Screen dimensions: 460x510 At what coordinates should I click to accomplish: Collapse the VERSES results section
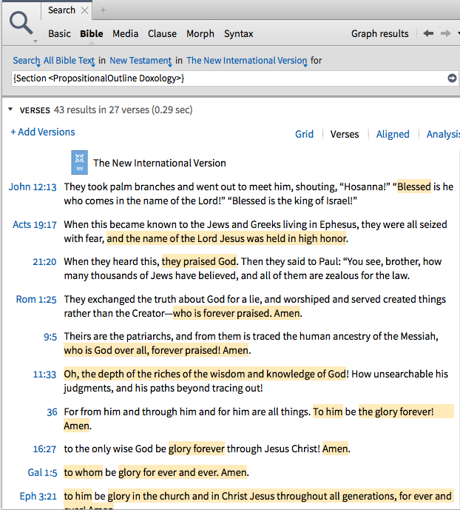pos(10,110)
